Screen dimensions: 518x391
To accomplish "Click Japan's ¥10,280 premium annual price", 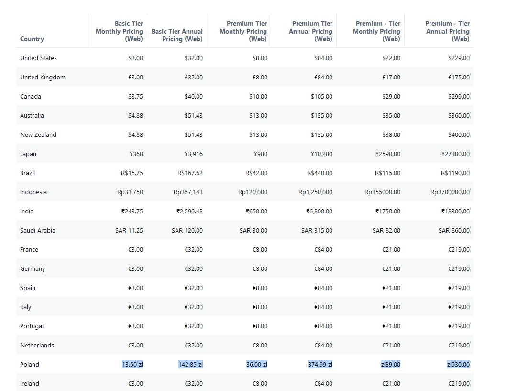I will pyautogui.click(x=321, y=154).
